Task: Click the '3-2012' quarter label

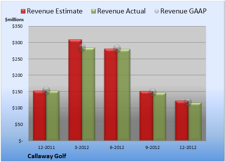Action: point(82,147)
